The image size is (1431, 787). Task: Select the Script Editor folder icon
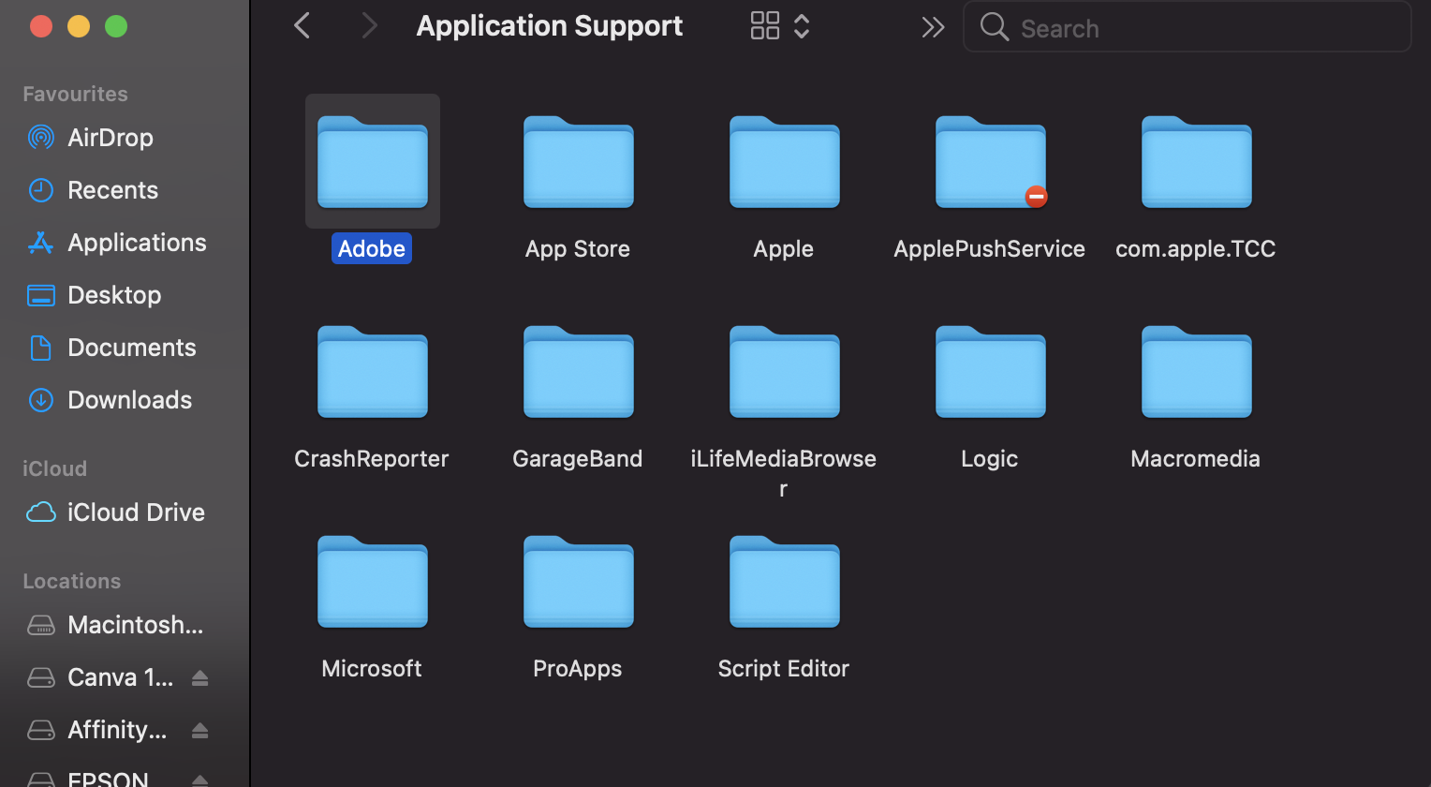(785, 581)
